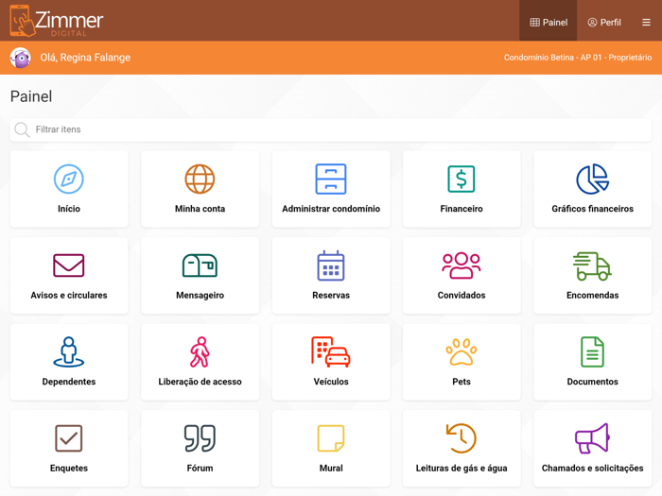Open the Perfil menu item
The width and height of the screenshot is (662, 496).
pyautogui.click(x=604, y=23)
